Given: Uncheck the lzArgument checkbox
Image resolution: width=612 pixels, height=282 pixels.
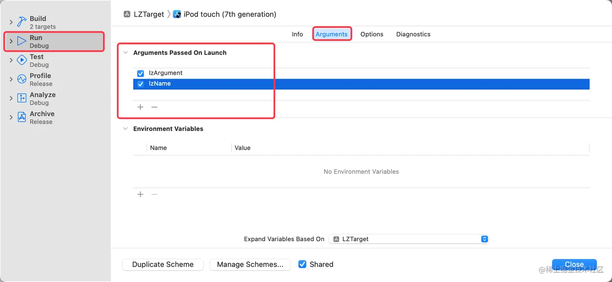Looking at the screenshot, I should pyautogui.click(x=141, y=73).
